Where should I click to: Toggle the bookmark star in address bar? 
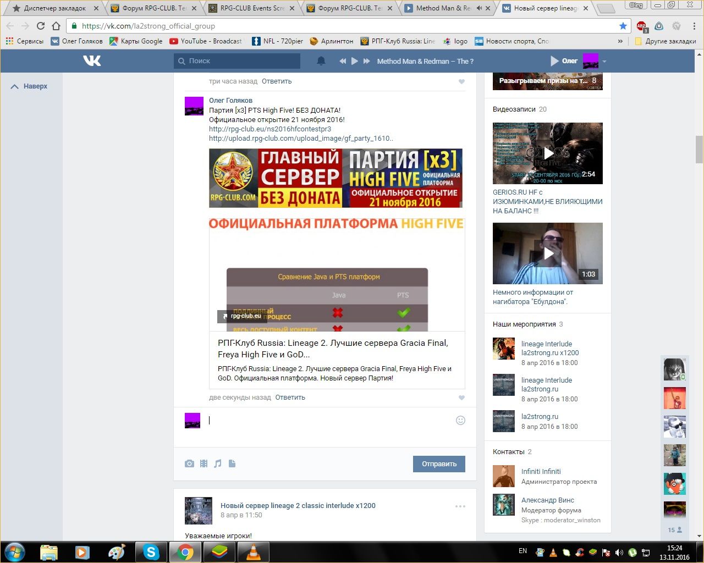[623, 26]
